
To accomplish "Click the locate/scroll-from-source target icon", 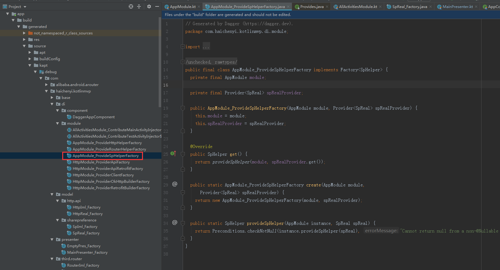I will 131,6.
